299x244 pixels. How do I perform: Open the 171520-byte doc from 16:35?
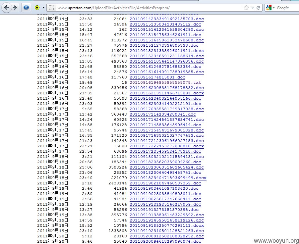(x=167, y=136)
